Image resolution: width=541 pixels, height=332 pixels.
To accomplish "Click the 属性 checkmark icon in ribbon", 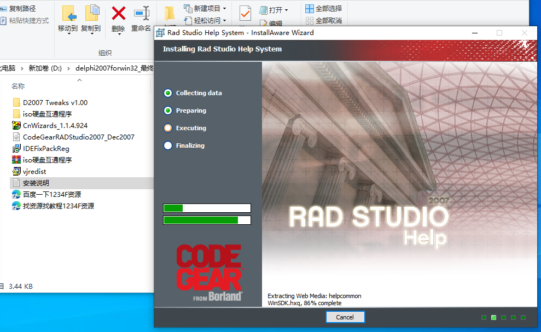I will click(x=245, y=14).
